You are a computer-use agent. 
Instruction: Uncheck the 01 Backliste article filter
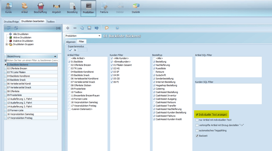69,62
